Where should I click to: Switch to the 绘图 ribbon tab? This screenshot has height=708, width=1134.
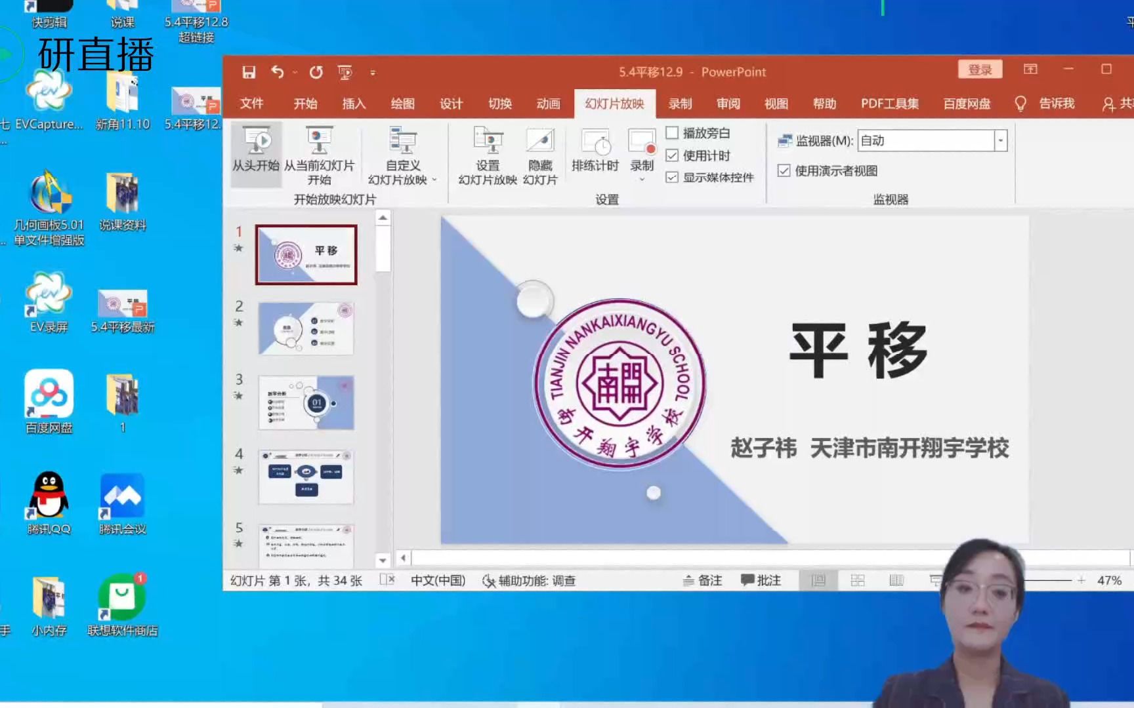tap(402, 104)
